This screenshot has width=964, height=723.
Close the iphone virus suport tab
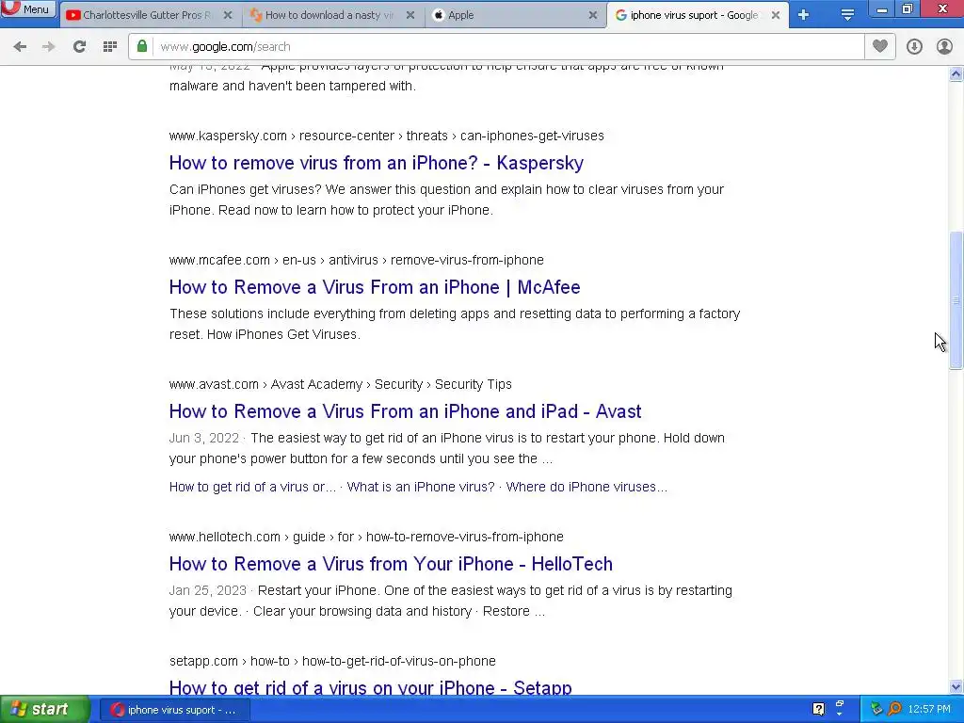click(x=776, y=15)
